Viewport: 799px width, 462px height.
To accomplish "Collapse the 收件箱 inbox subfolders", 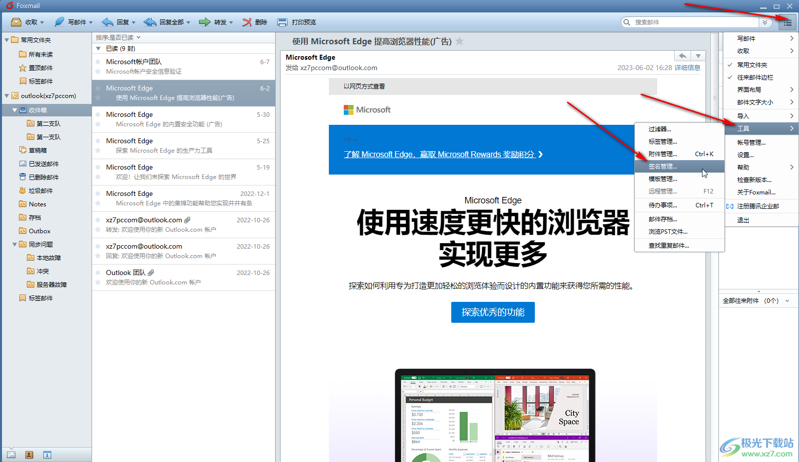I will pos(14,110).
